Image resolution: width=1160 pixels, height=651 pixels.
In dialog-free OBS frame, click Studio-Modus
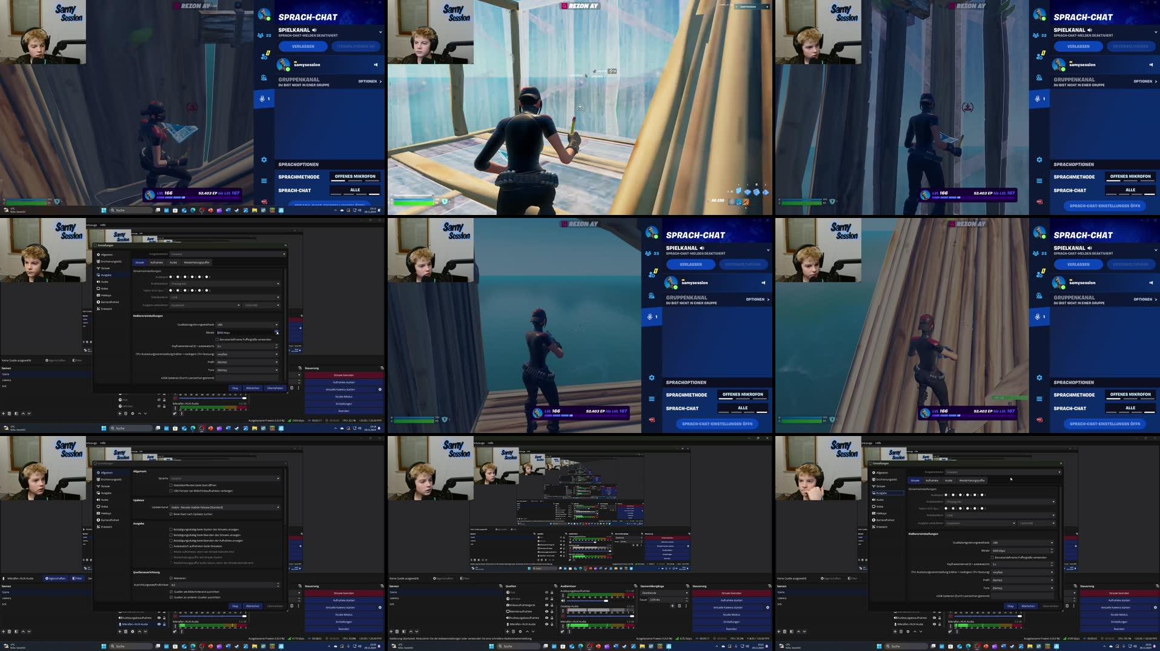(732, 615)
